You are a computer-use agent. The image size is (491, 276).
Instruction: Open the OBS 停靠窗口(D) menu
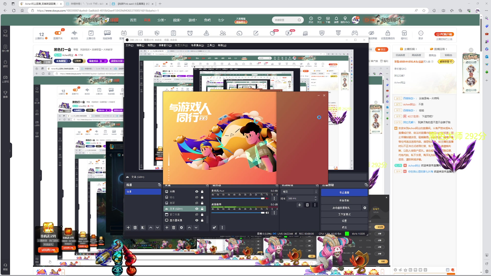point(165,45)
